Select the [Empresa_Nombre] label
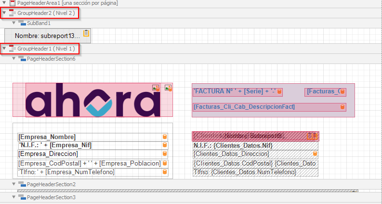The image size is (382, 204). click(x=92, y=137)
